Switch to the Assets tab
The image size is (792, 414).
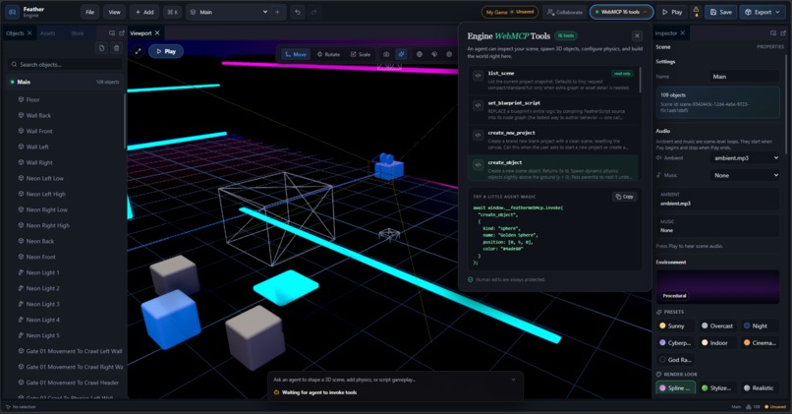tap(47, 33)
